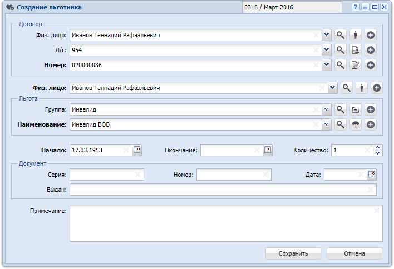The image size is (394, 269).
Task: Click the Создание льготника window title
Action: [x=49, y=7]
